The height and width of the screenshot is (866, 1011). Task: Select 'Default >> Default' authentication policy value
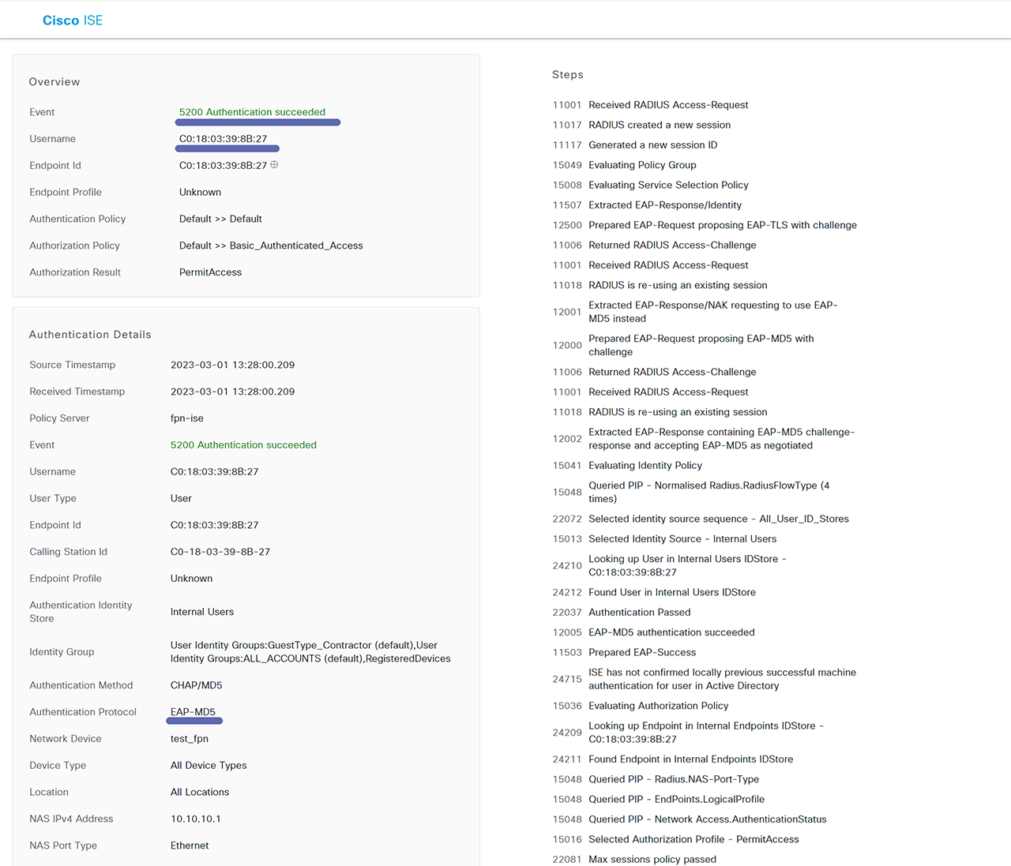click(x=220, y=219)
